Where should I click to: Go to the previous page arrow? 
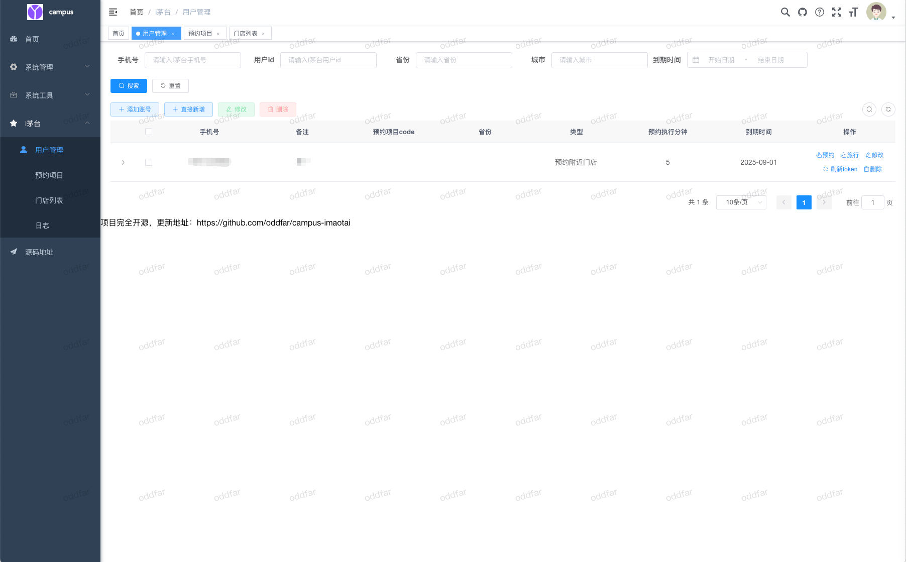tap(784, 202)
